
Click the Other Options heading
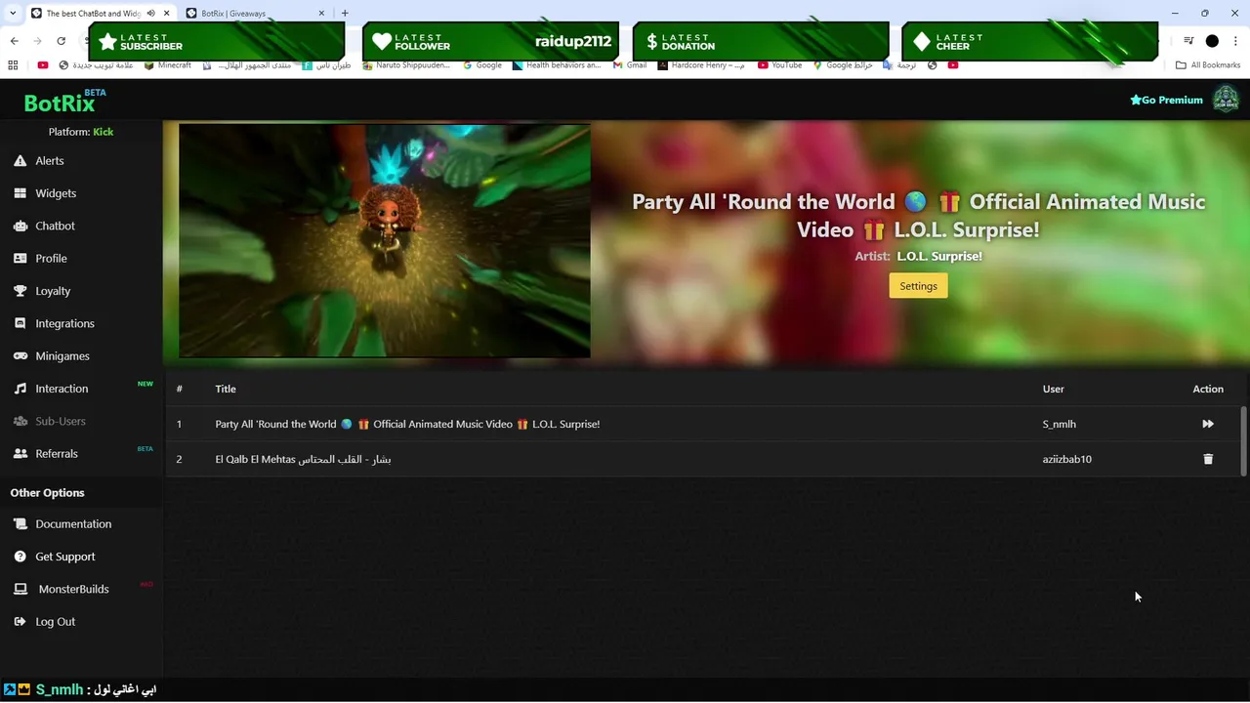(x=47, y=493)
